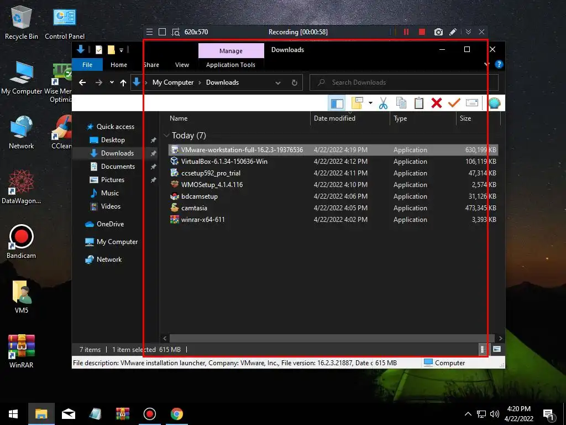This screenshot has height=425, width=566.
Task: Click the Manage contextual tab
Action: coord(231,50)
